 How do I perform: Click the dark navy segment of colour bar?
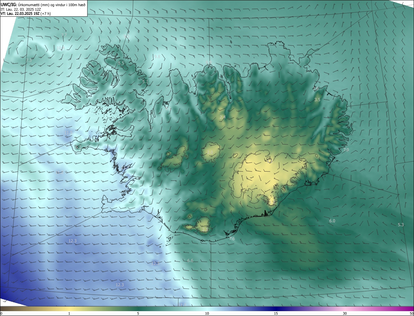pos(276,309)
